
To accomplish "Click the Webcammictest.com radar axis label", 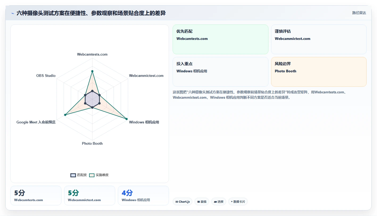I will [x=146, y=76].
